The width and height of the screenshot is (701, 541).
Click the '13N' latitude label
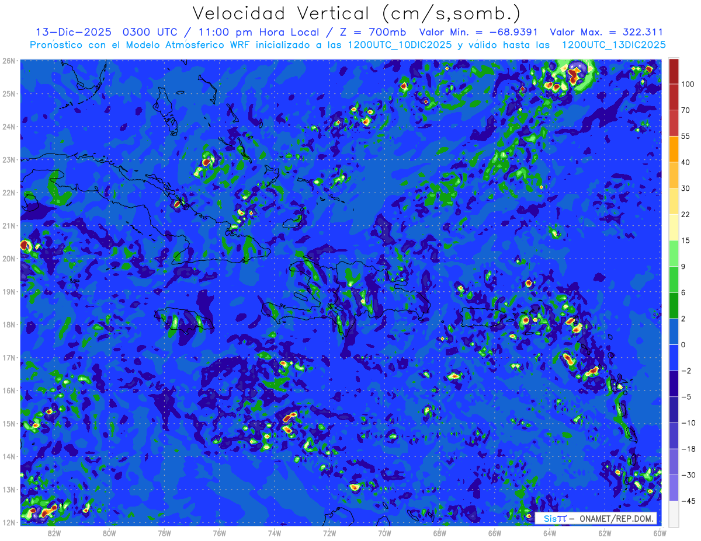[x=9, y=489]
